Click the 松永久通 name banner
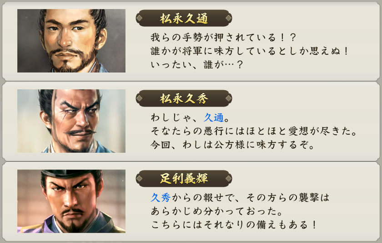The height and width of the screenshot is (243, 382). click(x=184, y=18)
